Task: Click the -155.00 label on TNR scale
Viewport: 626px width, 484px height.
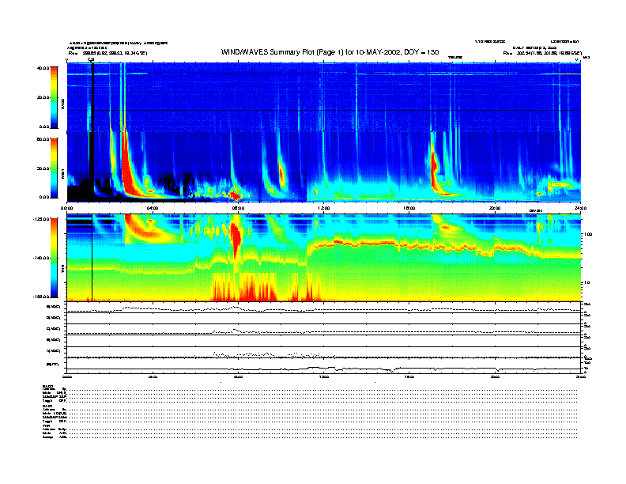Action: pos(42,297)
